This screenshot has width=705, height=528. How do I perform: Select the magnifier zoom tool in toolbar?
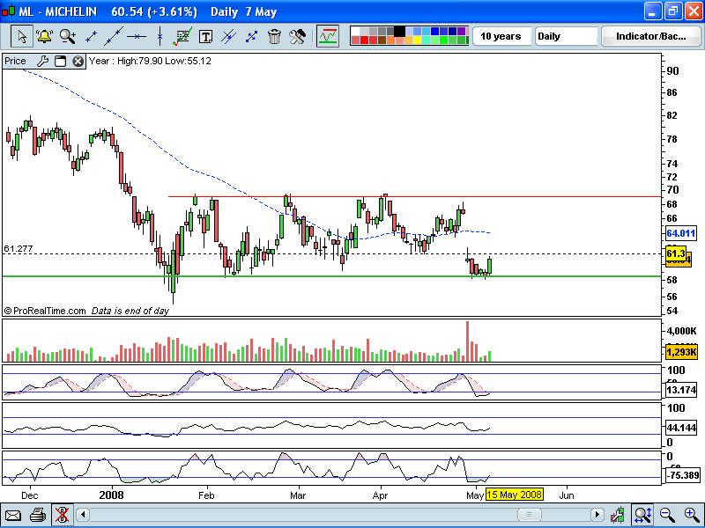coord(68,36)
